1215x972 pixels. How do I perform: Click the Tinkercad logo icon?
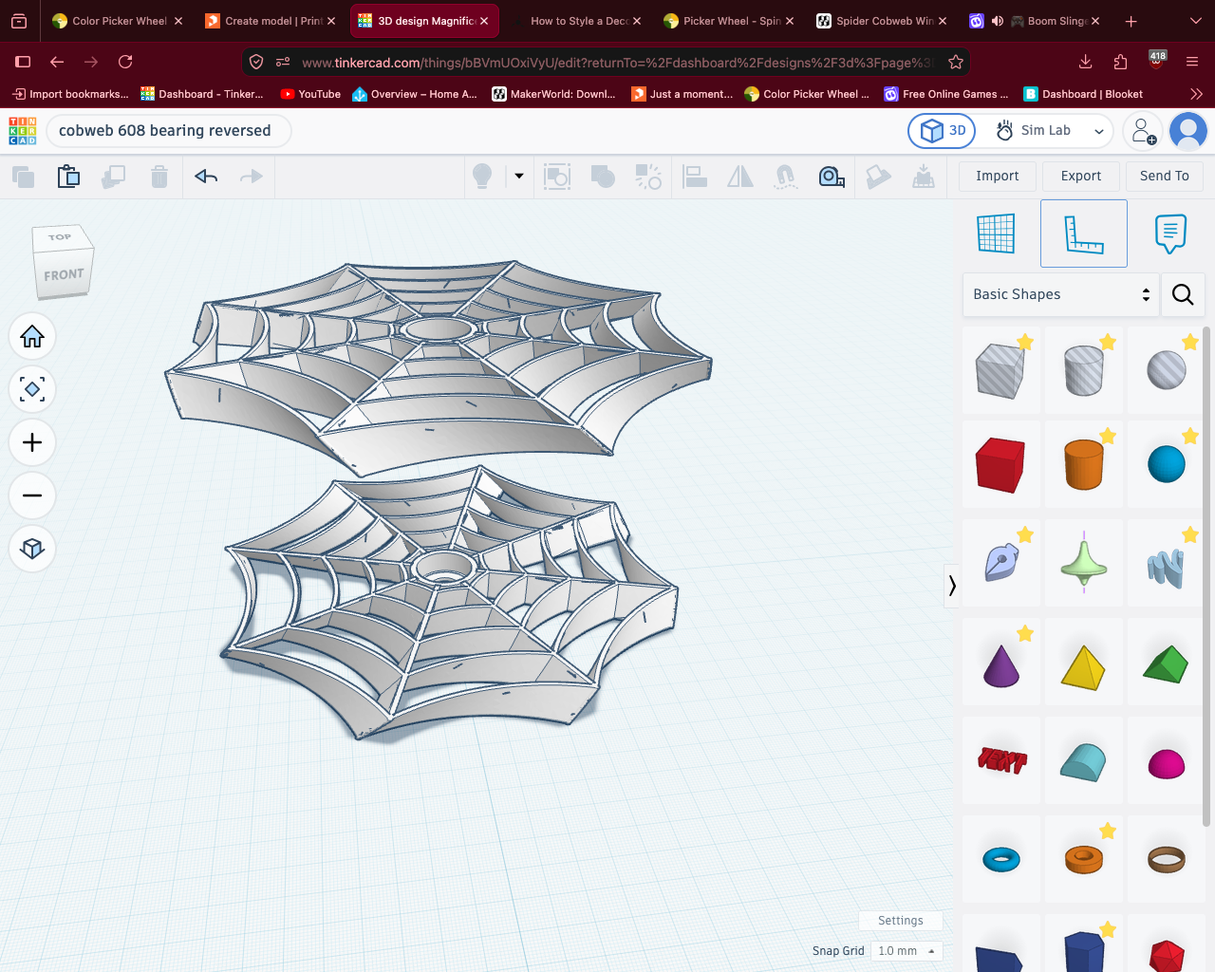23,131
